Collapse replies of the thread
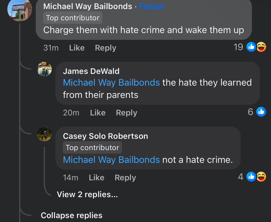Image resolution: width=271 pixels, height=222 pixels. (72, 216)
